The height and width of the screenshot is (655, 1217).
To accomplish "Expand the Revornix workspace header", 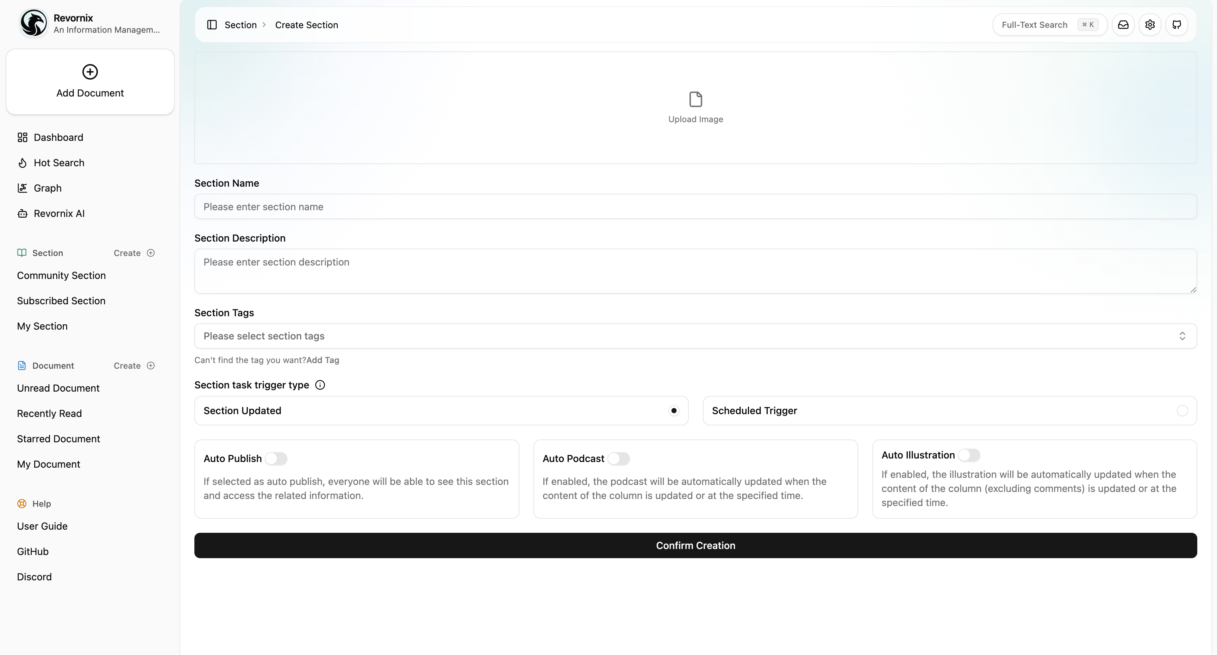I will point(90,24).
